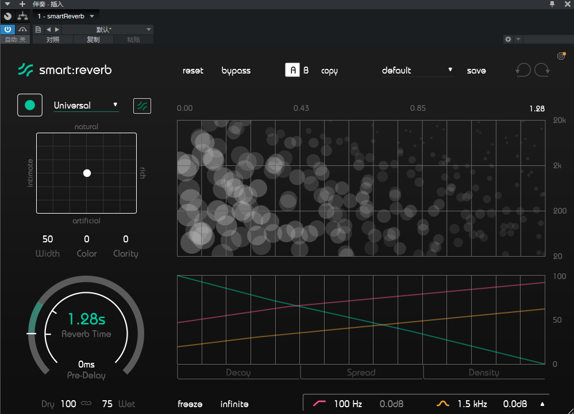Click the 1.28 time axis label
The height and width of the screenshot is (414, 574).
pos(537,109)
